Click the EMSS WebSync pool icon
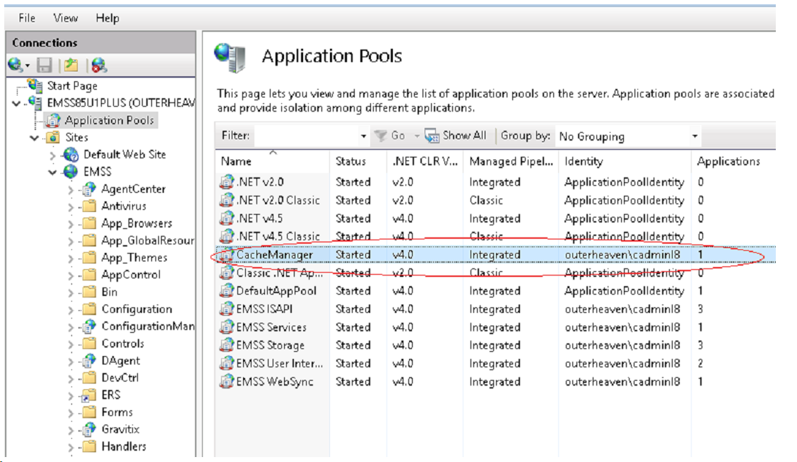The image size is (797, 462). click(x=227, y=382)
